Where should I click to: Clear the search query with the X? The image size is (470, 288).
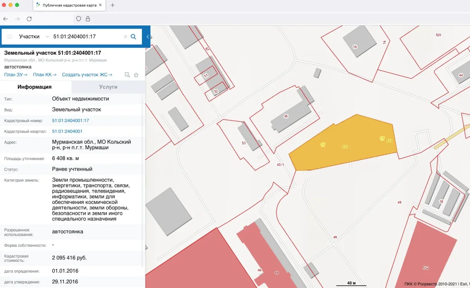click(125, 36)
